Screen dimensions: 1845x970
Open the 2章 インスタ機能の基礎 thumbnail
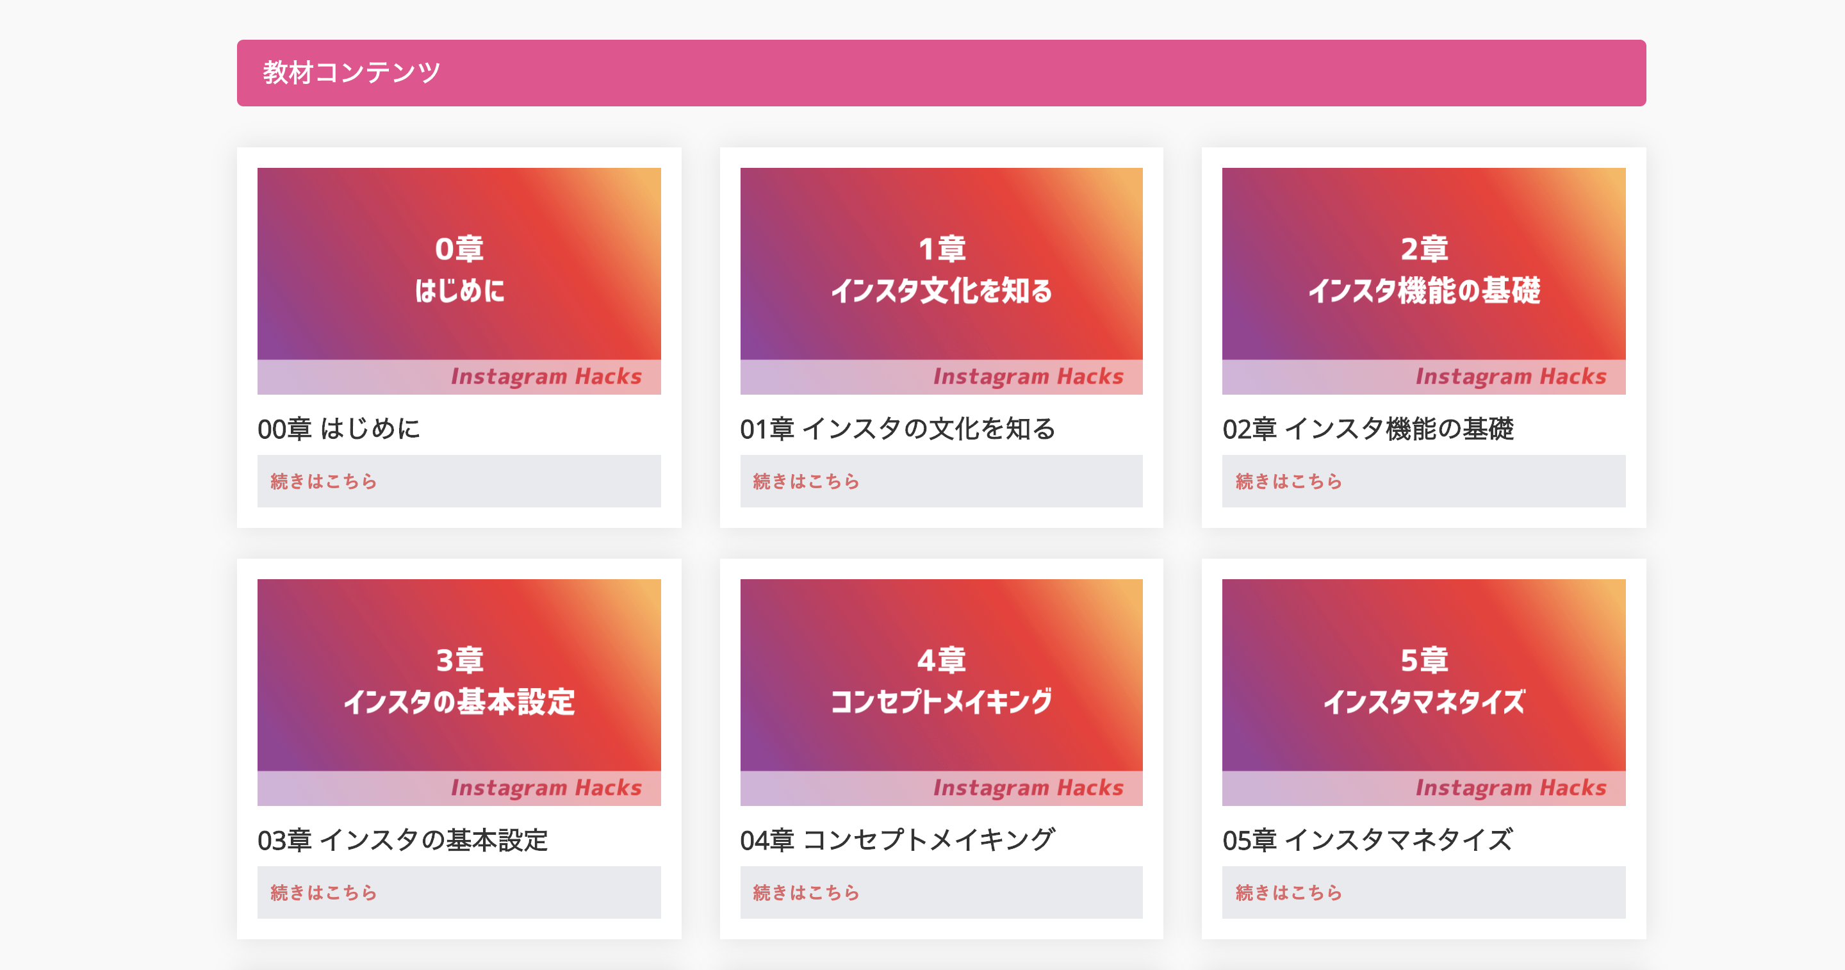(x=1424, y=281)
